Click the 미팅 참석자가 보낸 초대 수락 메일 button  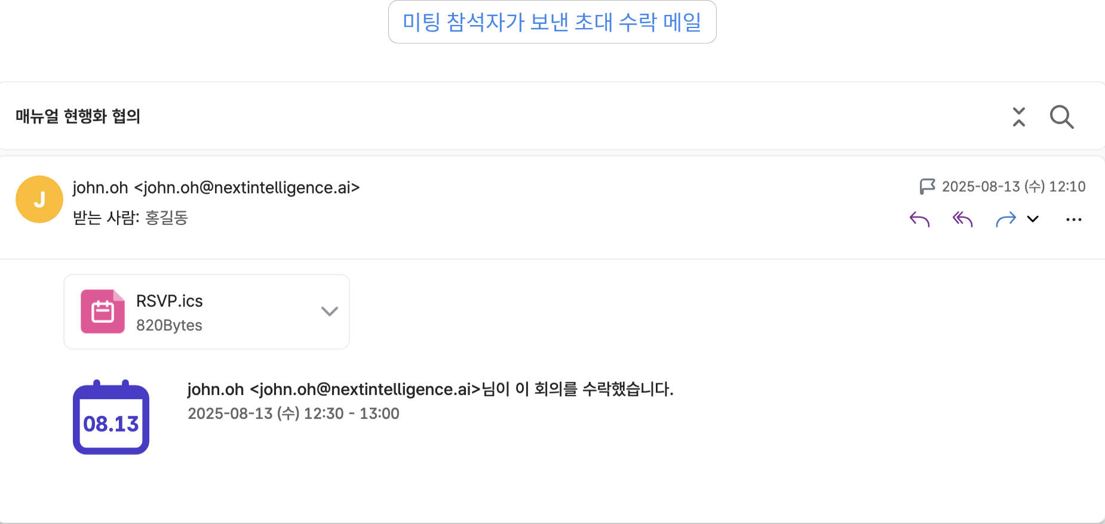tap(552, 22)
